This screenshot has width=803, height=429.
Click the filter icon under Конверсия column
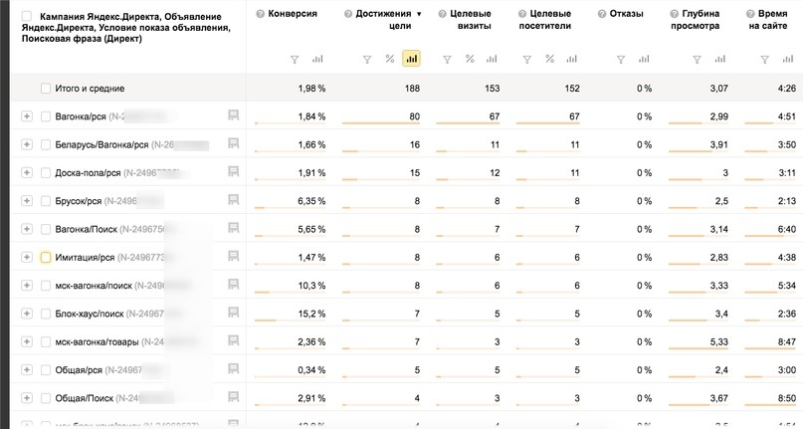pos(295,60)
